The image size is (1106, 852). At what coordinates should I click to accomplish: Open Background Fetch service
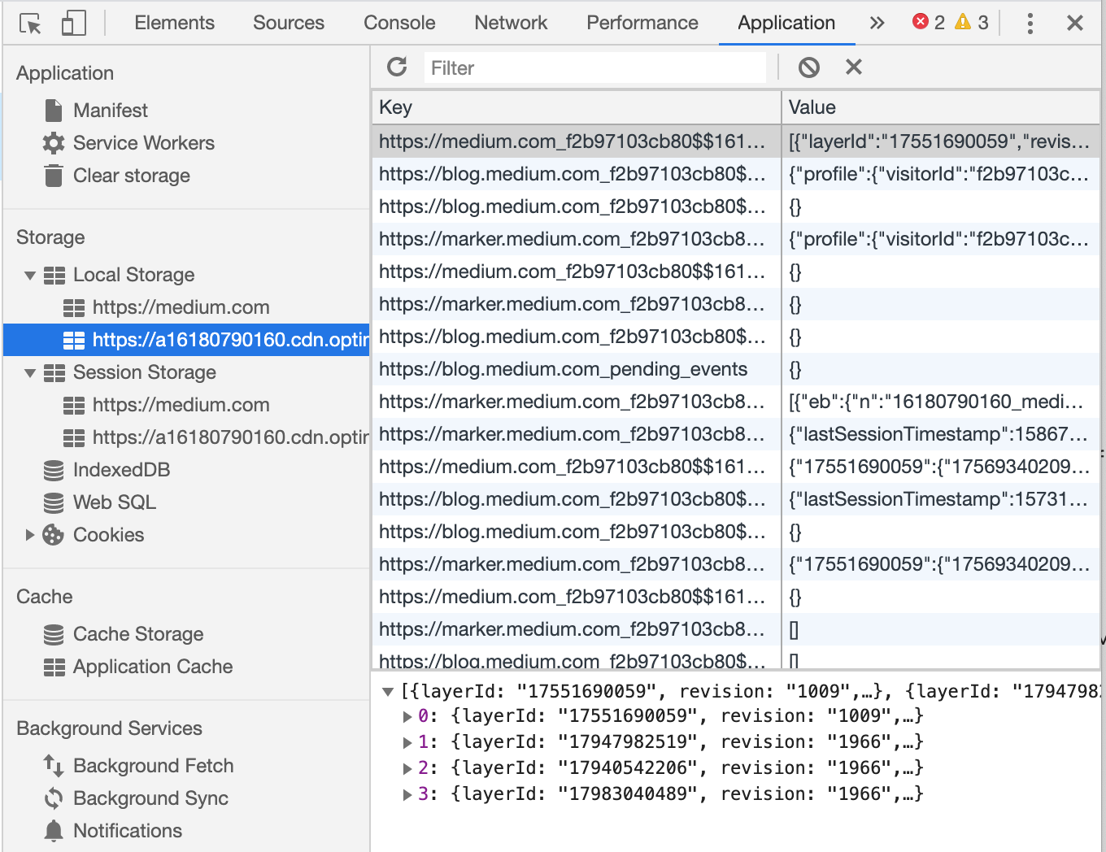tap(153, 765)
